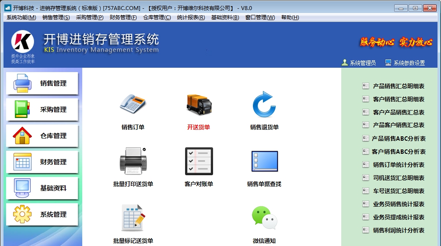This screenshot has width=441, height=246.
Task: Open the 销售利润统计分析表 report link
Action: pyautogui.click(x=399, y=230)
